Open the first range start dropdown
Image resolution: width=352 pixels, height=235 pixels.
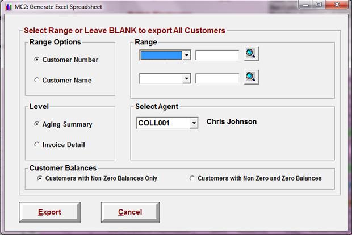point(187,55)
